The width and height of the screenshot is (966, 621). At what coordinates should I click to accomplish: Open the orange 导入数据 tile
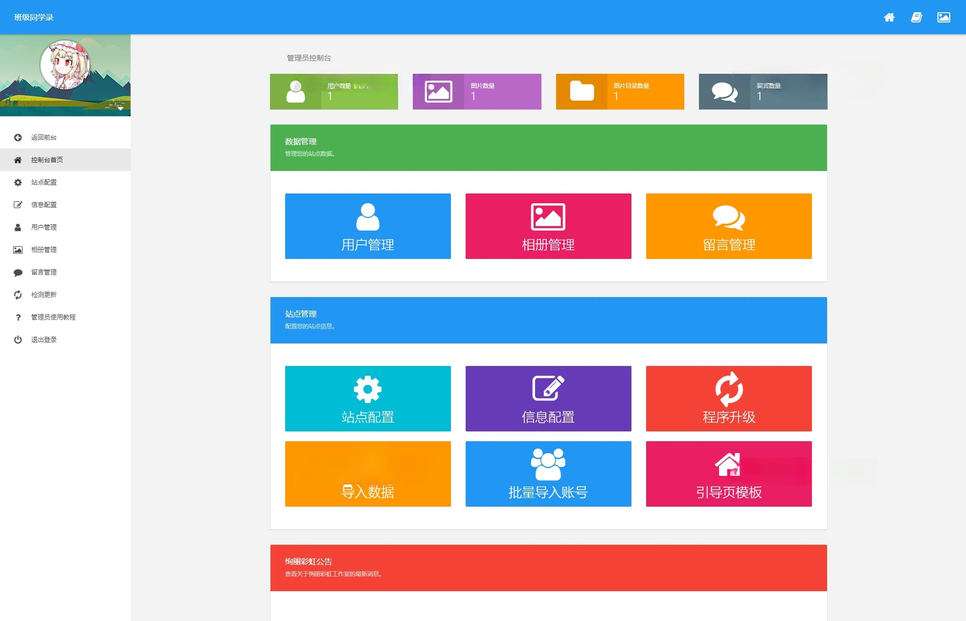click(x=368, y=474)
